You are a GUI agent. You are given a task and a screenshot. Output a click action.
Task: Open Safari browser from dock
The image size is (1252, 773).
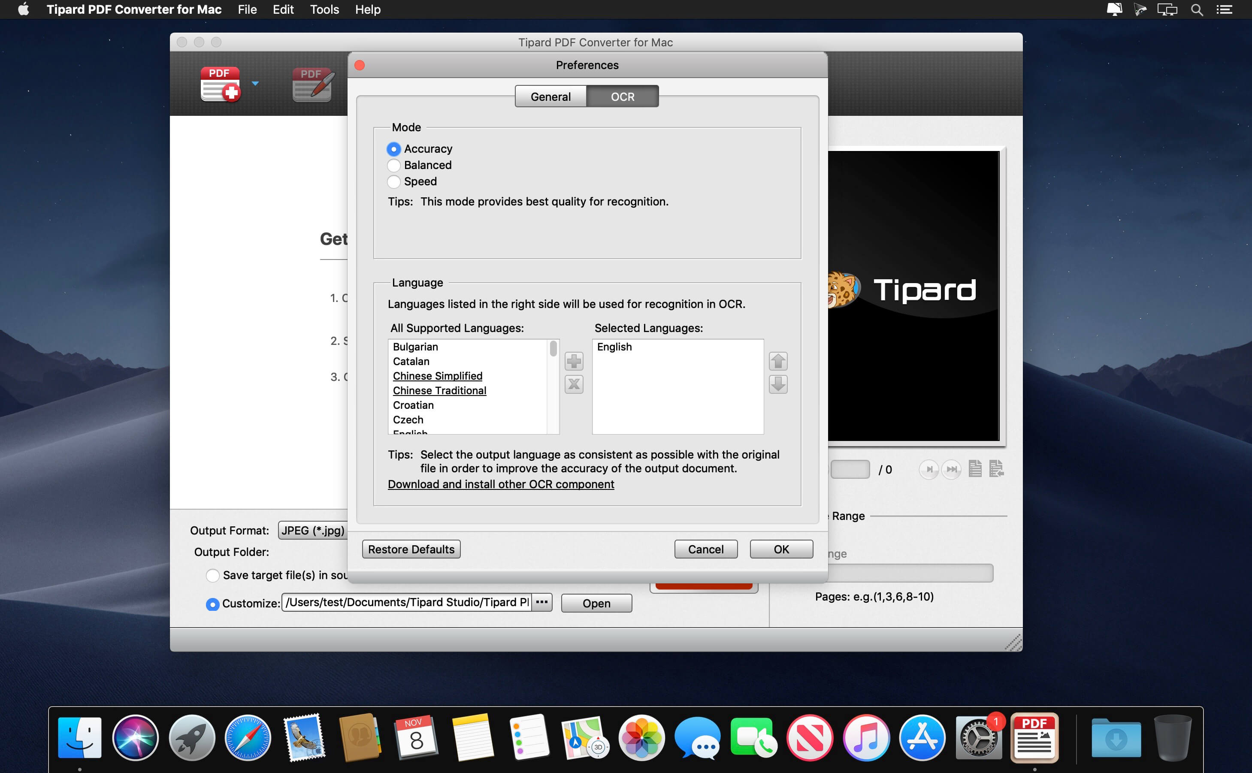(x=248, y=739)
